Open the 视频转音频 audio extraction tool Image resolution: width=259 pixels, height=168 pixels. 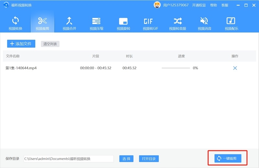[177, 23]
